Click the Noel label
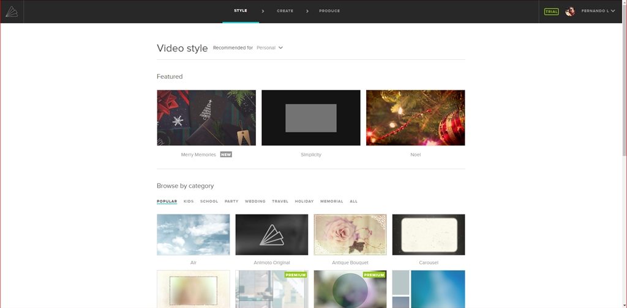This screenshot has height=308, width=627. coord(416,155)
